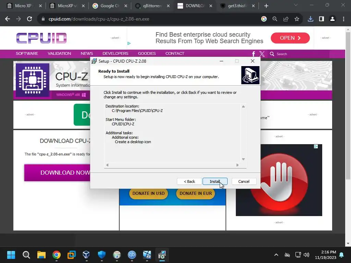Open the CONTACT menu item
This screenshot has height=263, width=351.
point(175,53)
